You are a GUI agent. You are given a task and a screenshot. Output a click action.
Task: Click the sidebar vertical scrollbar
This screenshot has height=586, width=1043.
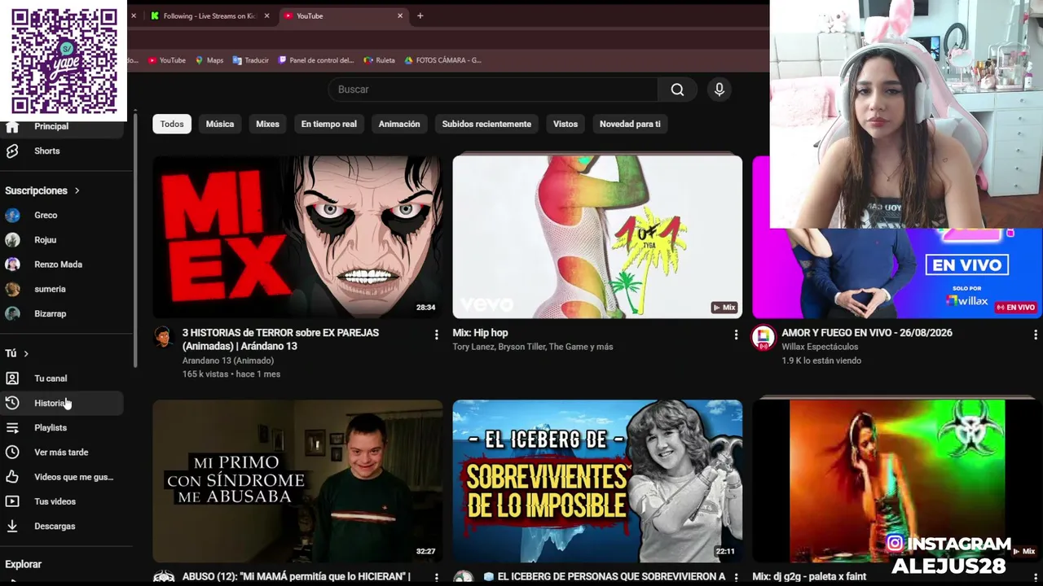[135, 240]
